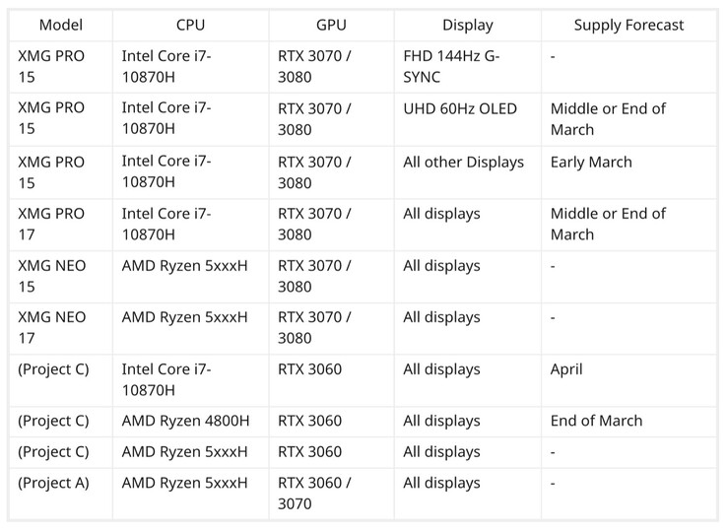Image resolution: width=727 pixels, height=530 pixels.
Task: Click the GPU column header
Action: tap(331, 25)
